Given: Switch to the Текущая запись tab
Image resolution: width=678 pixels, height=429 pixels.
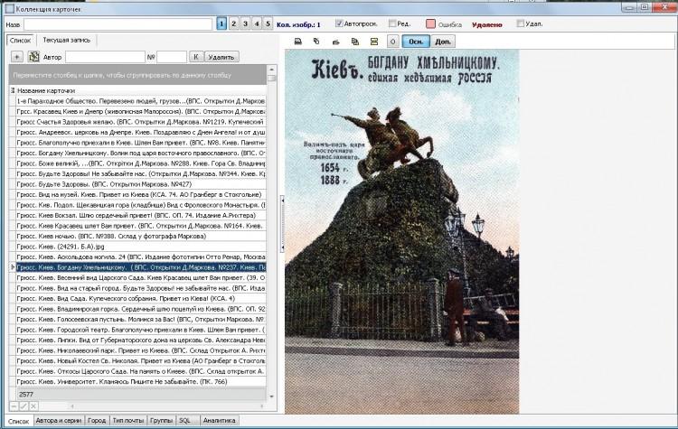Looking at the screenshot, I should coord(67,40).
